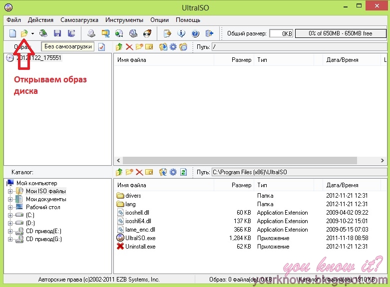Viewport: 390px width, 287px height.
Task: Click the New folder icon in Каталог toolbar
Action: 129,172
